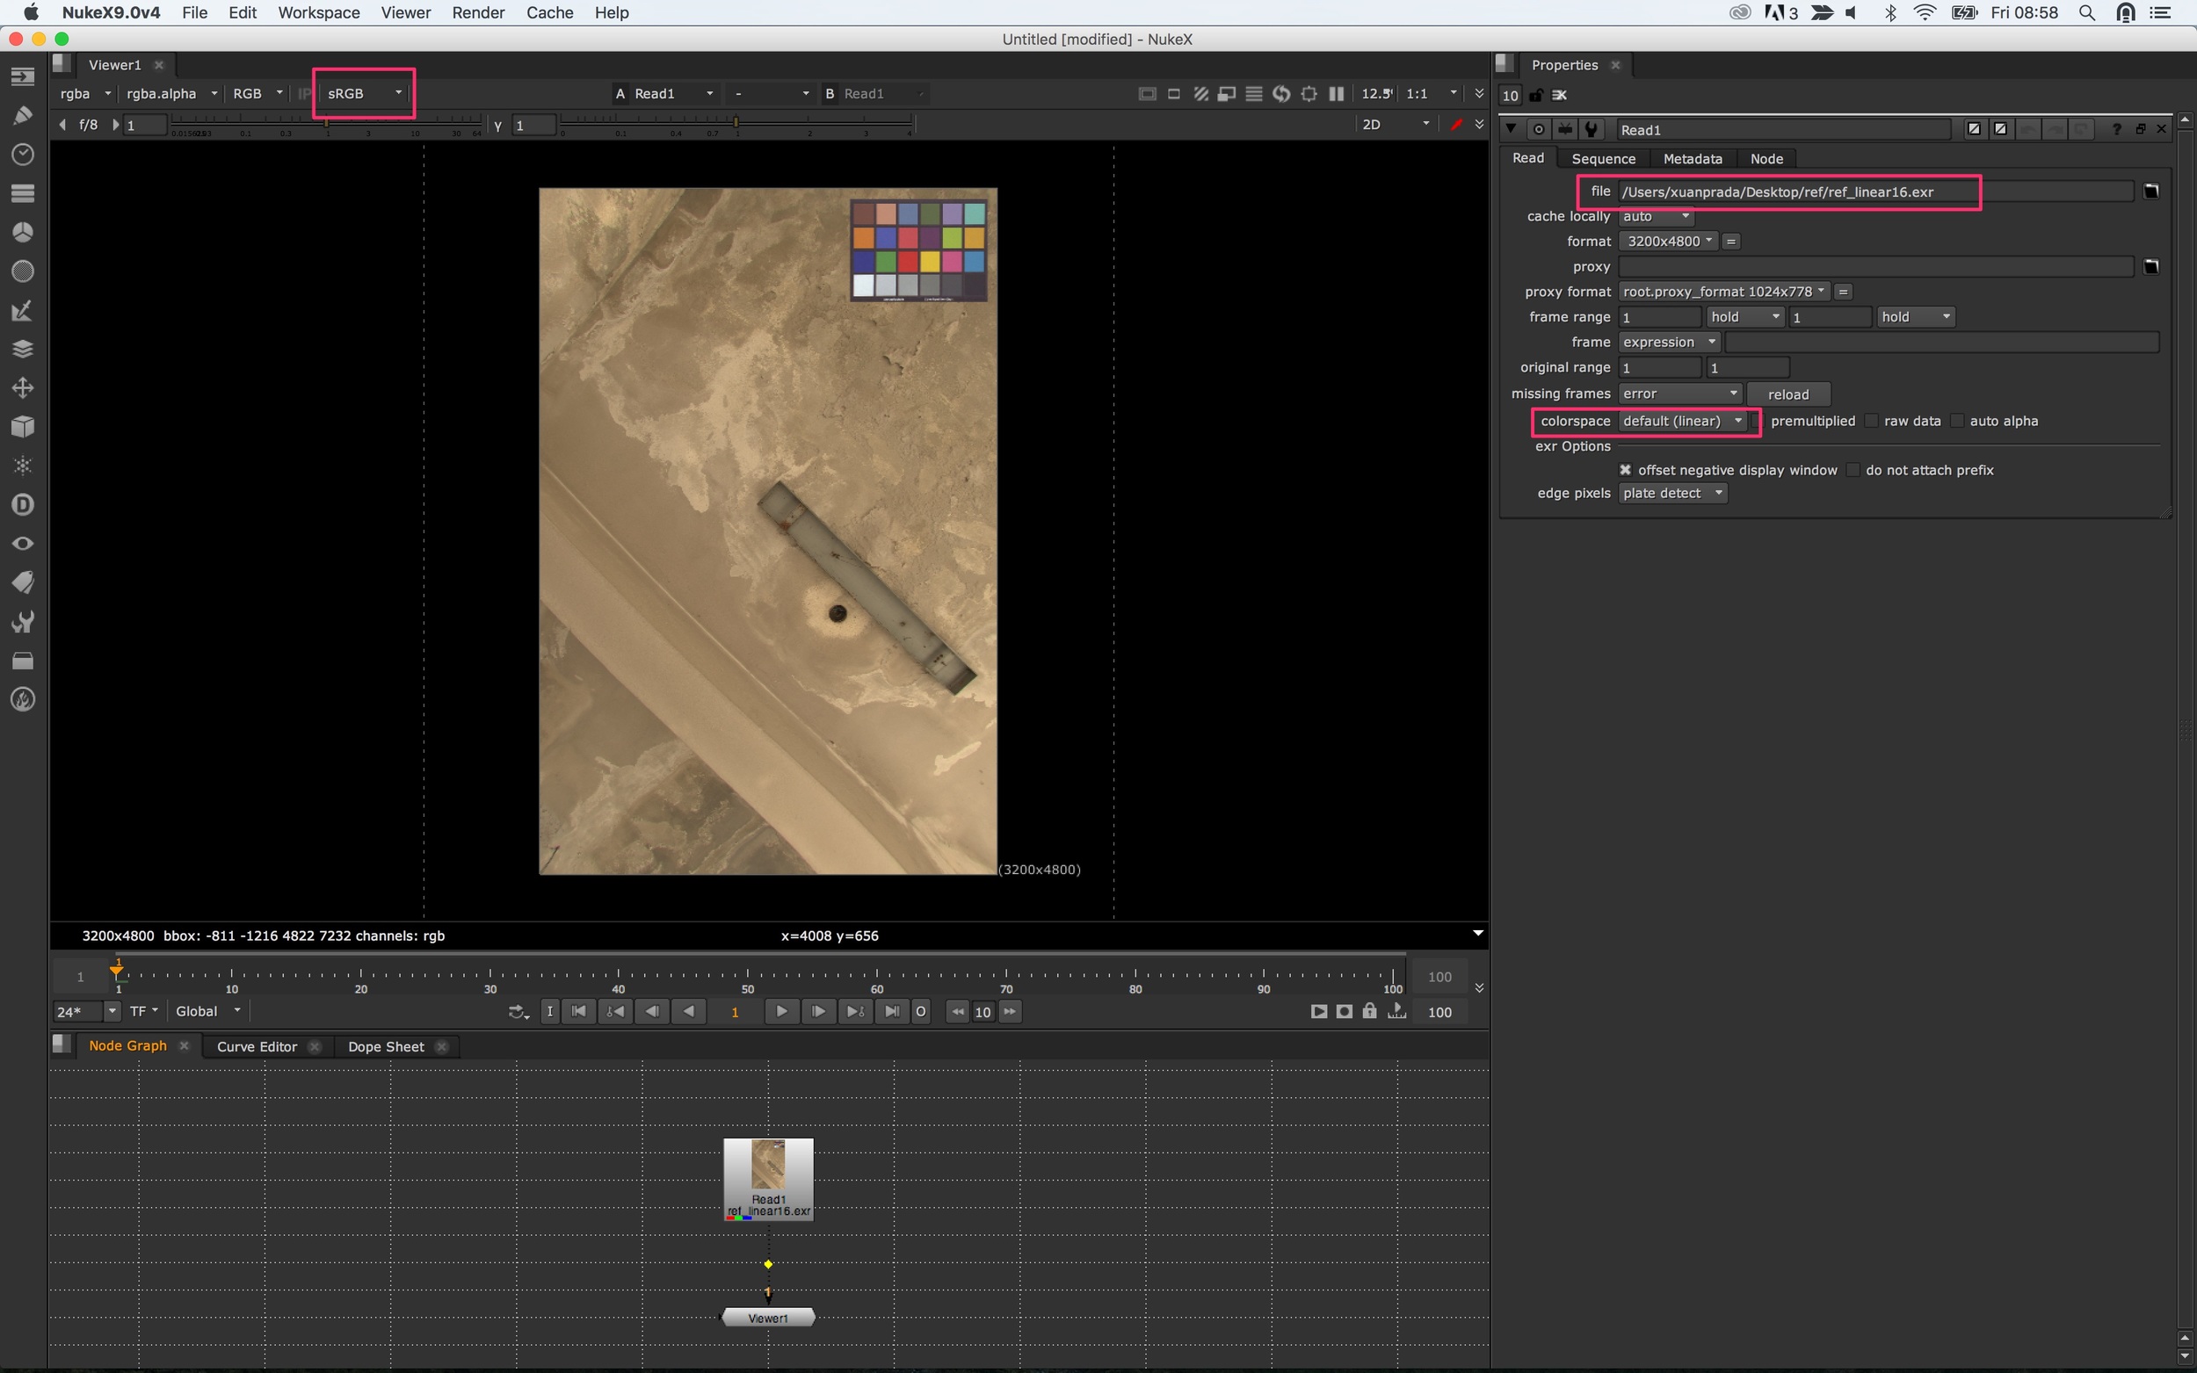This screenshot has width=2197, height=1373.
Task: Open the 2D view mode dropdown
Action: coord(1395,125)
